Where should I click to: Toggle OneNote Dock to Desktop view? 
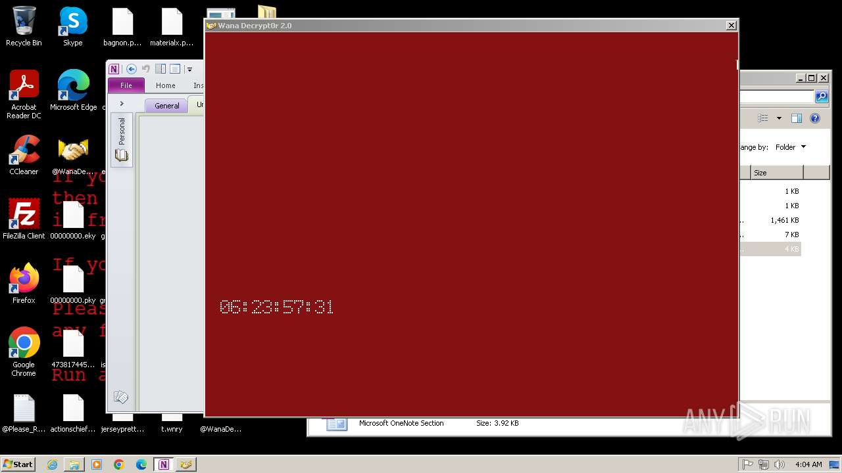(161, 69)
